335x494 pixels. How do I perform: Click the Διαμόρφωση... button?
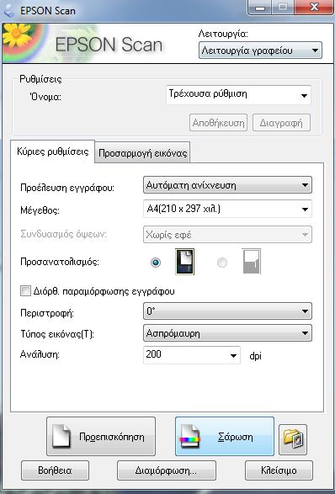167,470
